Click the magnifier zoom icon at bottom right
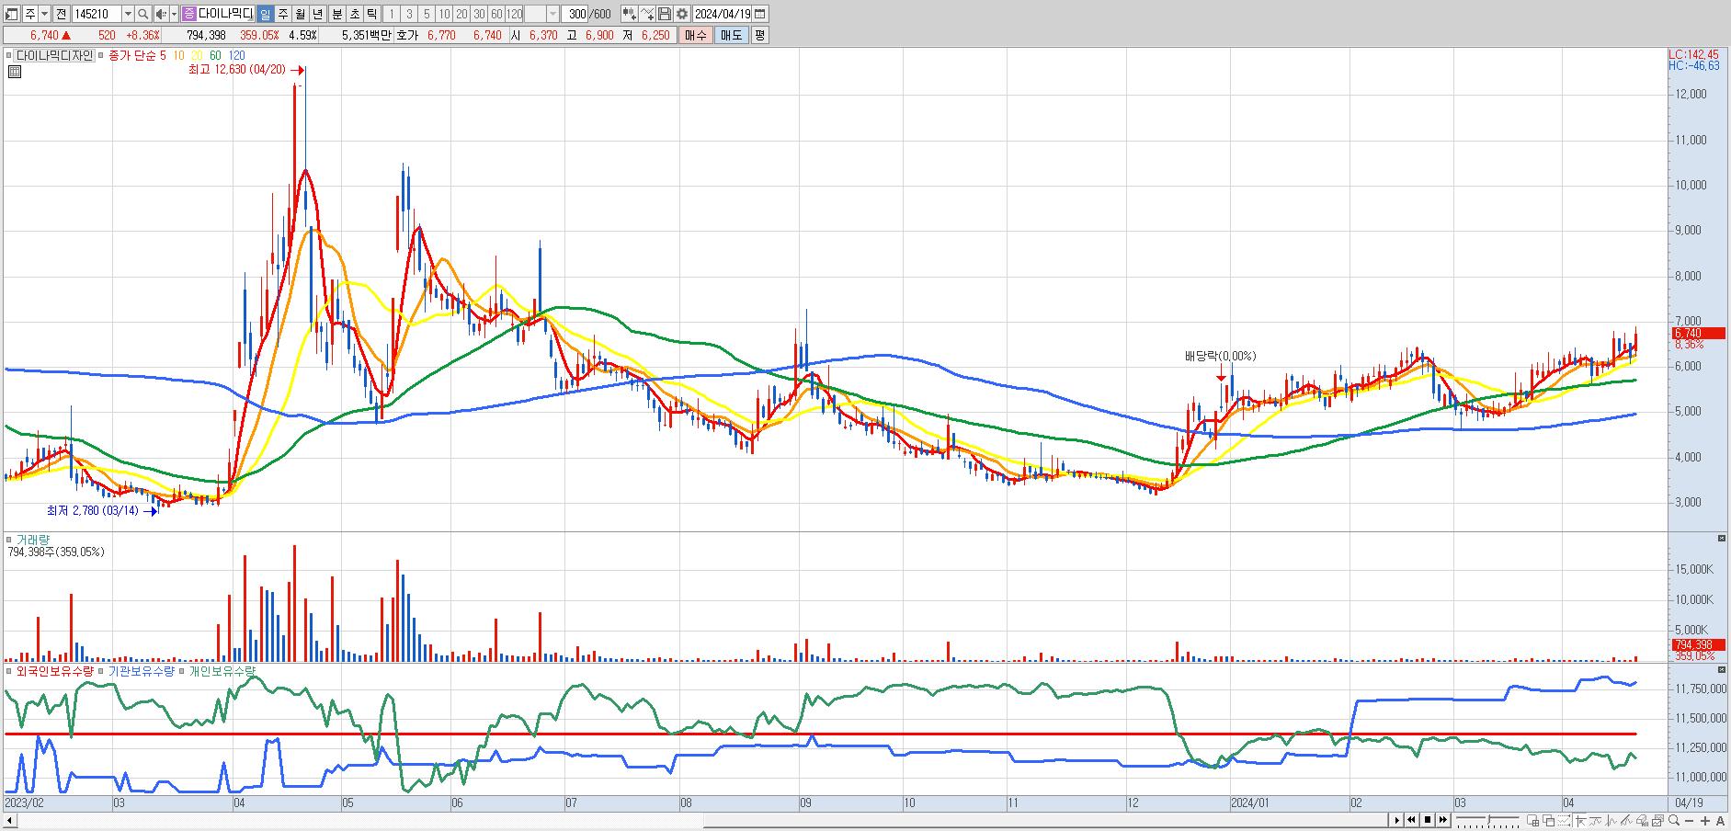This screenshot has height=831, width=1731. click(x=1675, y=820)
